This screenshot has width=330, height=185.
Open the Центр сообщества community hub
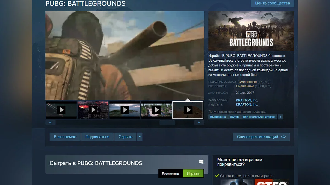click(x=273, y=3)
